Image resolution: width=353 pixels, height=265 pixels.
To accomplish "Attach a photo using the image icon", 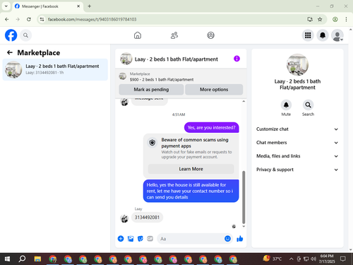I will tap(131, 239).
